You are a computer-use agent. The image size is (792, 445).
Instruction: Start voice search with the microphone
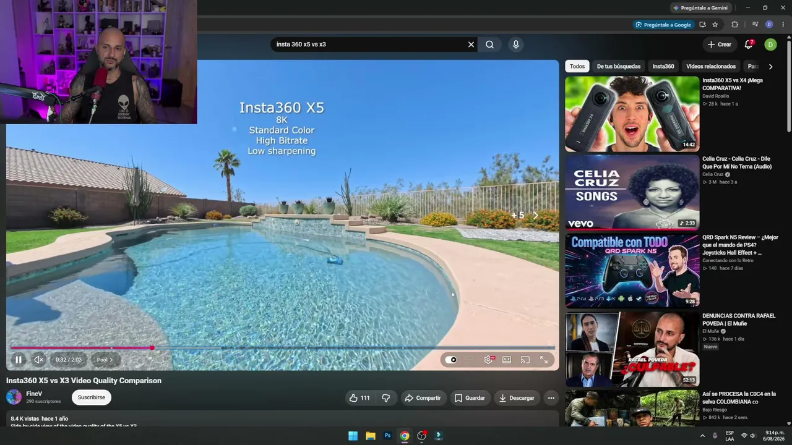tap(515, 44)
